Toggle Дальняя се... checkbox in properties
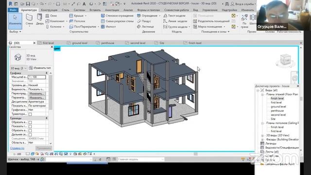 click(30, 135)
